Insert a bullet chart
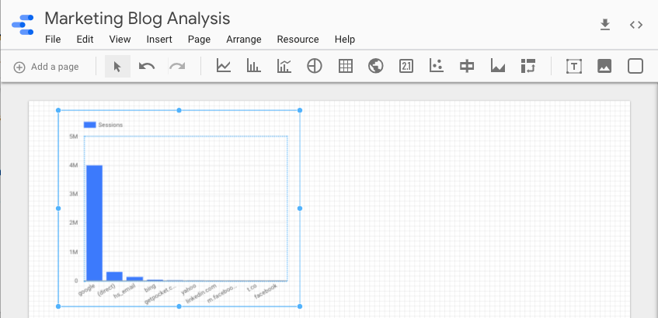This screenshot has width=658, height=318. pos(467,67)
